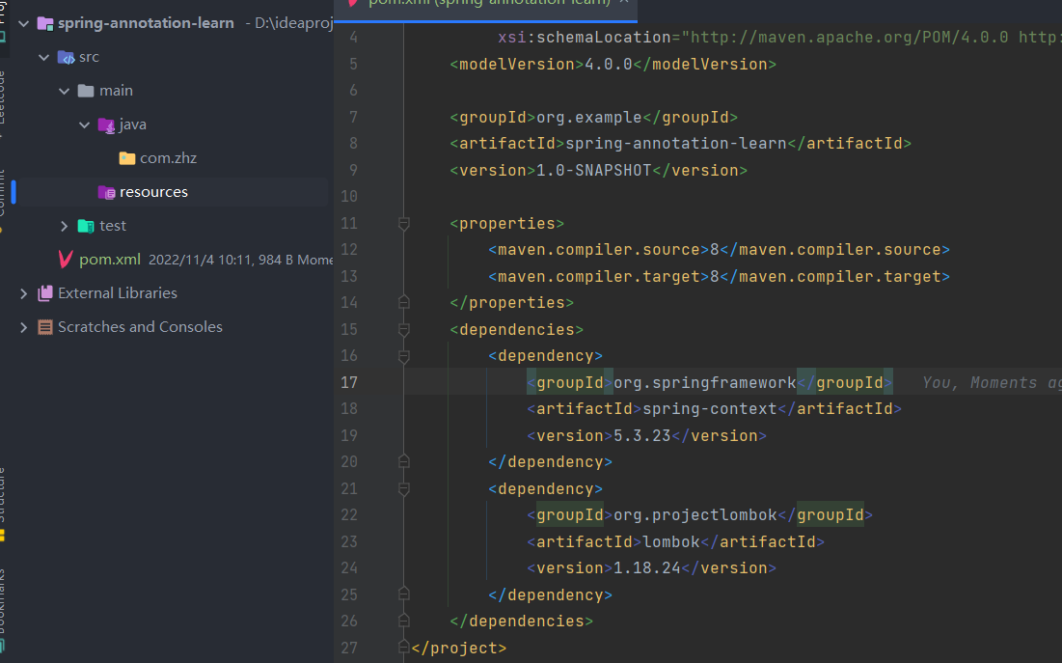Click the Scratches and Consoles icon
This screenshot has width=1062, height=663.
44,327
